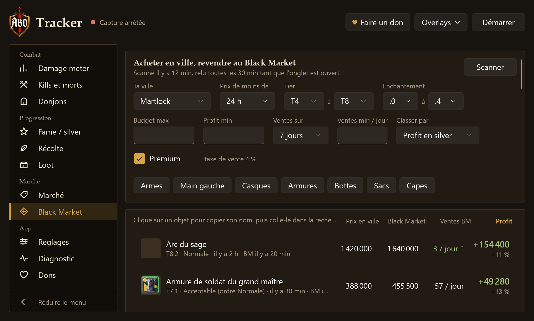Click the Donjons doorway icon
The image size is (534, 321).
tap(24, 101)
